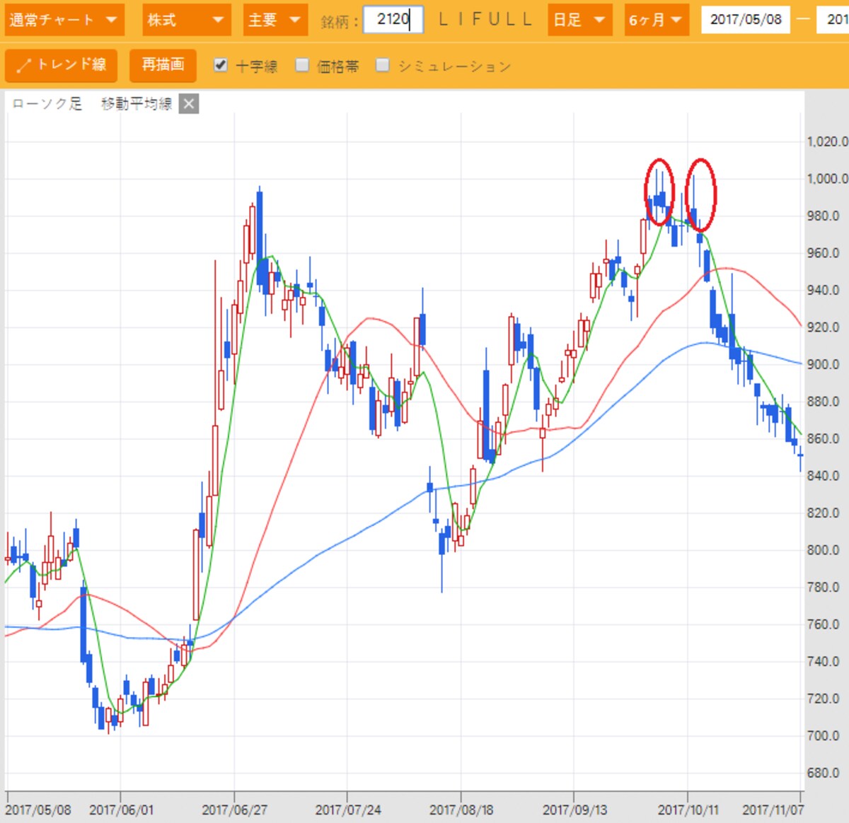Click the partially visible end date field
Image resolution: width=849 pixels, height=823 pixels.
(x=833, y=20)
